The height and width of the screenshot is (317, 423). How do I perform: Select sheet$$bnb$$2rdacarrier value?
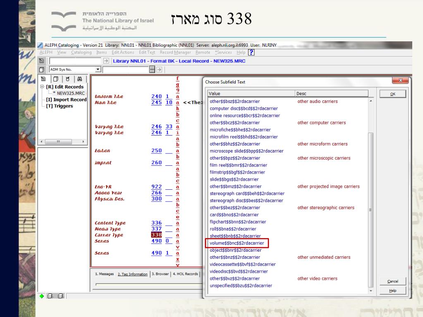235,236
